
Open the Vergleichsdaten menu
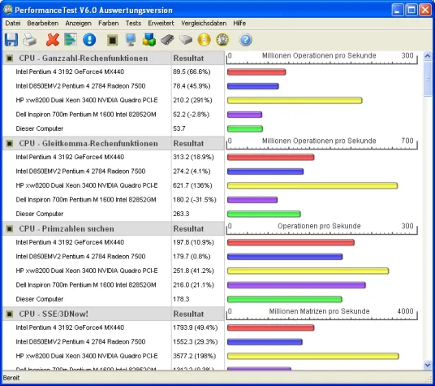(204, 23)
